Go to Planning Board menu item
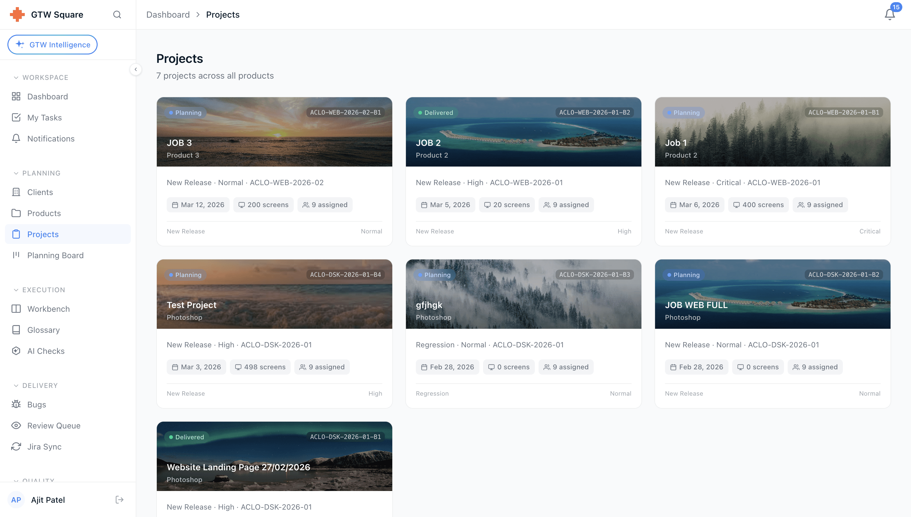 click(x=55, y=255)
